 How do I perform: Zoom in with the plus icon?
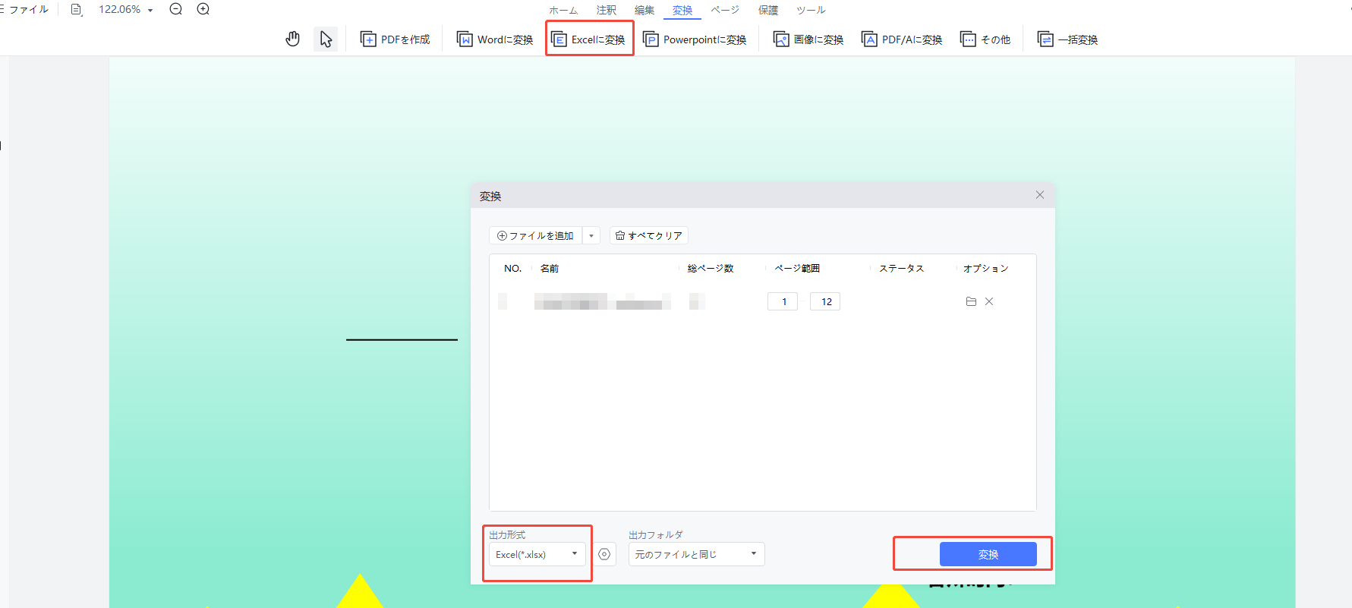pyautogui.click(x=203, y=9)
